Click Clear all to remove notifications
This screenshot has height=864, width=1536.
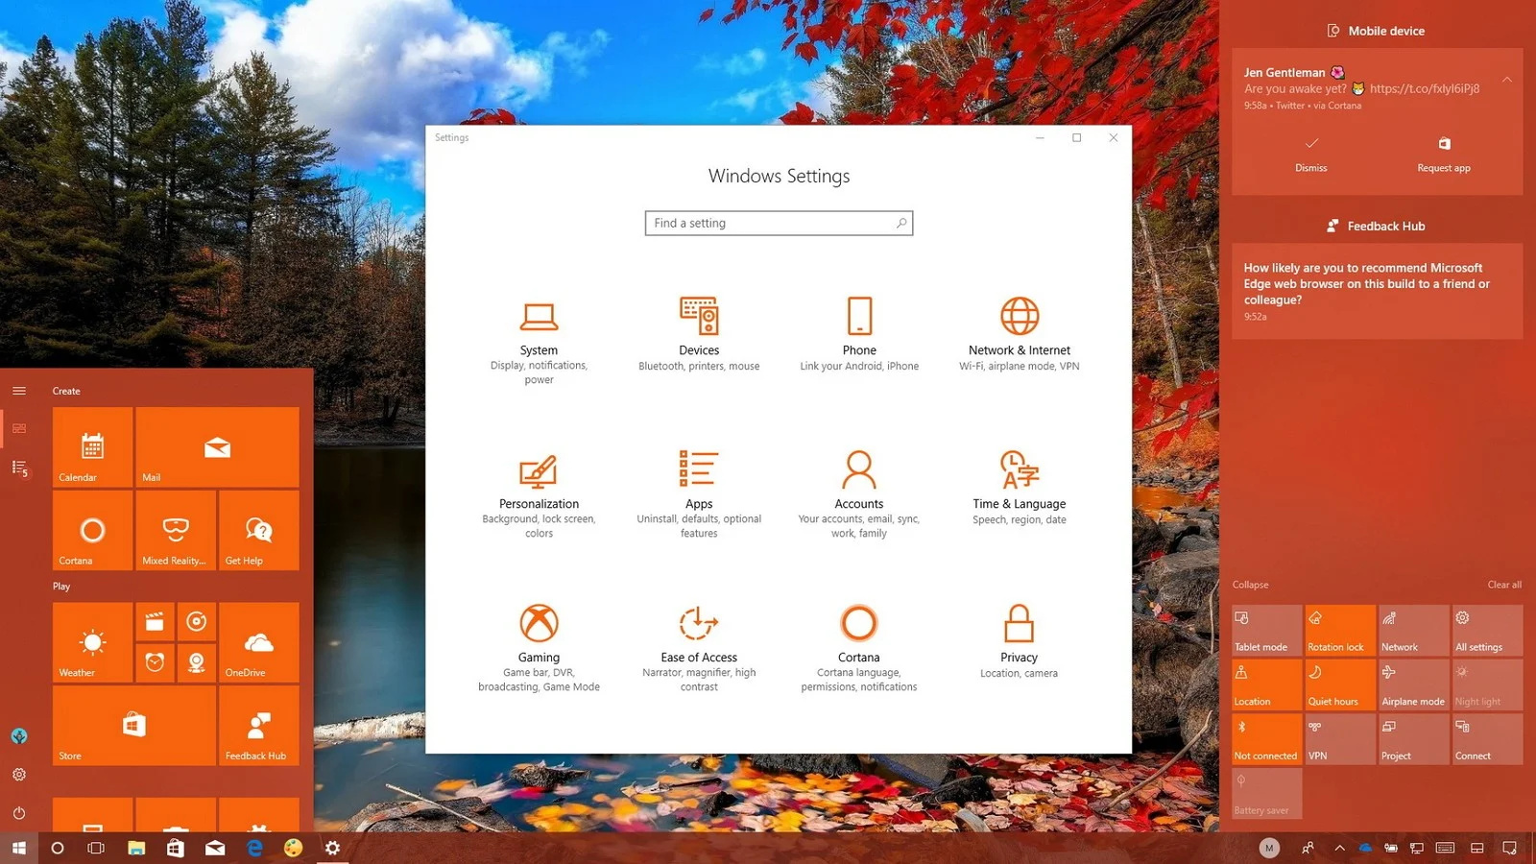(1504, 584)
